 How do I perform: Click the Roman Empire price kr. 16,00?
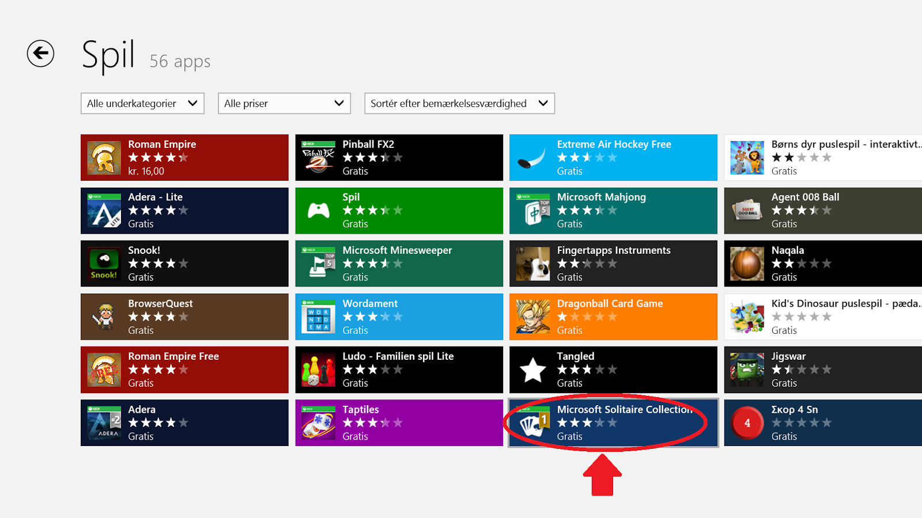coord(146,172)
